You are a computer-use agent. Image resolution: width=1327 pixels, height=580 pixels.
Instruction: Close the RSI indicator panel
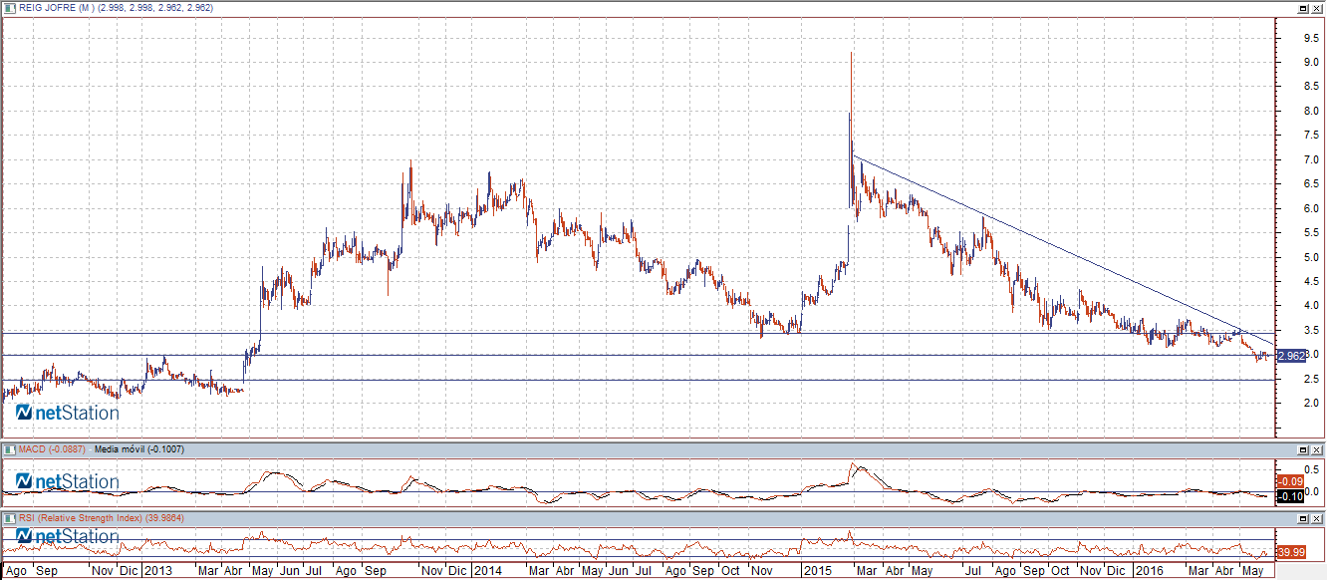tap(1317, 519)
